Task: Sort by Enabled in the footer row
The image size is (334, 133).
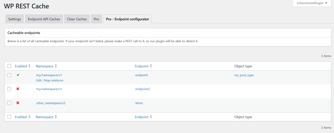Action: coord(21,117)
